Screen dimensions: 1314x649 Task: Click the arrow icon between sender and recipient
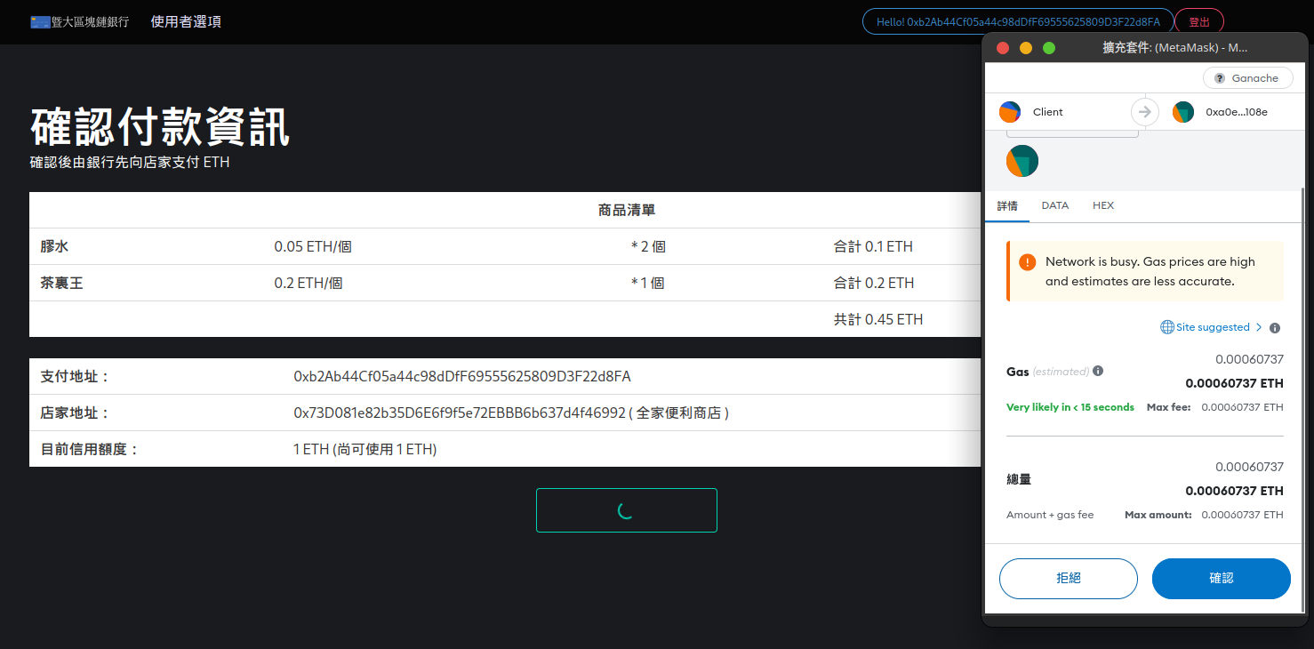(x=1145, y=112)
